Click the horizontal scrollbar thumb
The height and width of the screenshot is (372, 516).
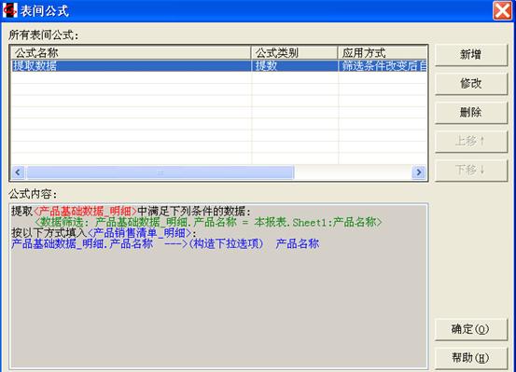click(x=160, y=172)
